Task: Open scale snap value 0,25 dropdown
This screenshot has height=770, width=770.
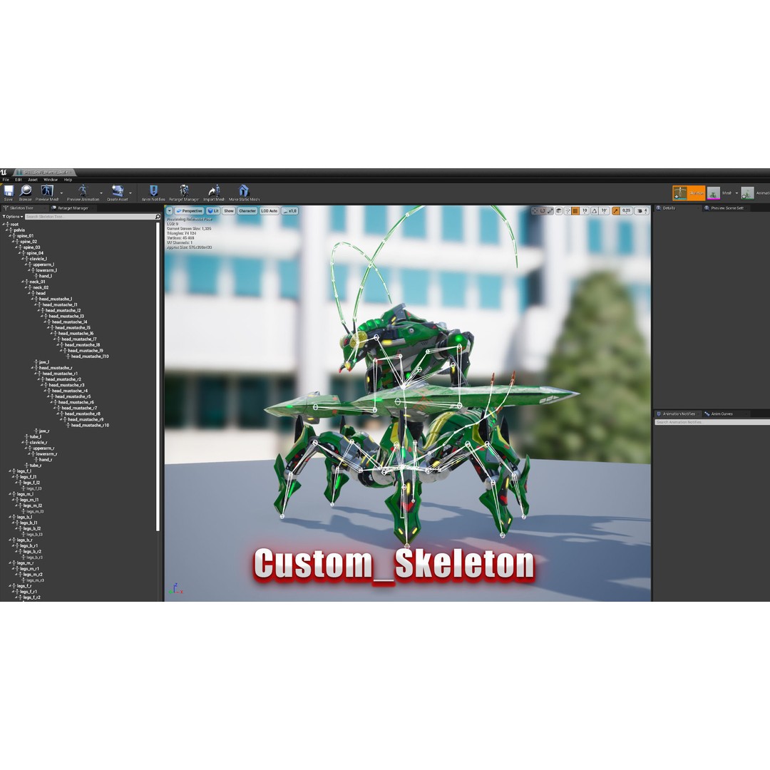Action: (626, 210)
